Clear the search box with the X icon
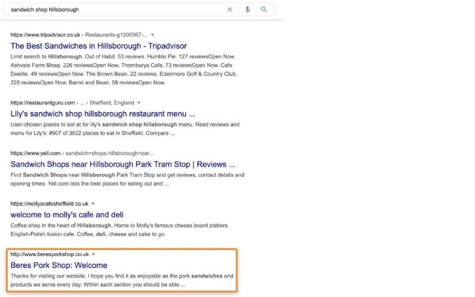The height and width of the screenshot is (297, 475). [x=230, y=10]
